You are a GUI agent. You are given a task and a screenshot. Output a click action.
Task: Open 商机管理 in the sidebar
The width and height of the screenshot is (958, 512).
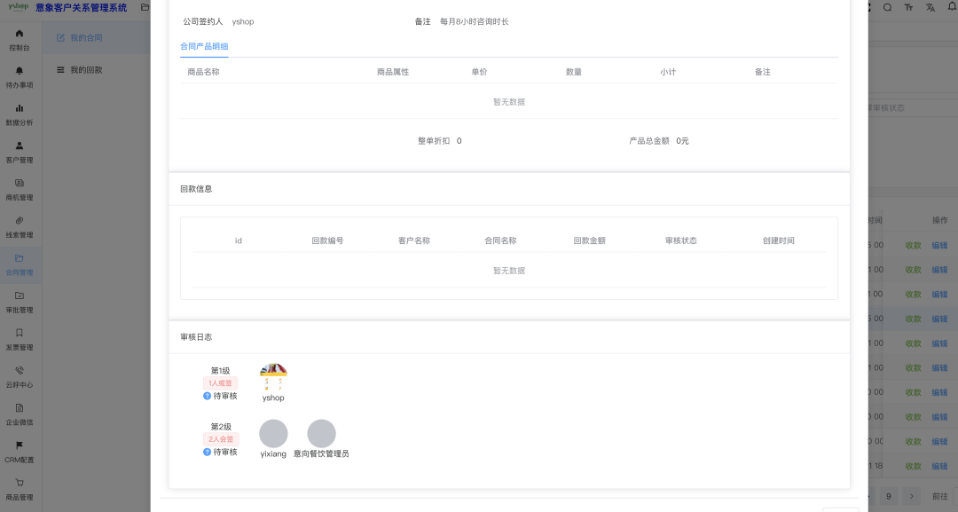point(19,188)
